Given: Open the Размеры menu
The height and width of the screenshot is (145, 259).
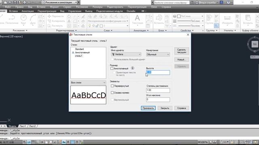Looking at the screenshot, I should (98, 7).
